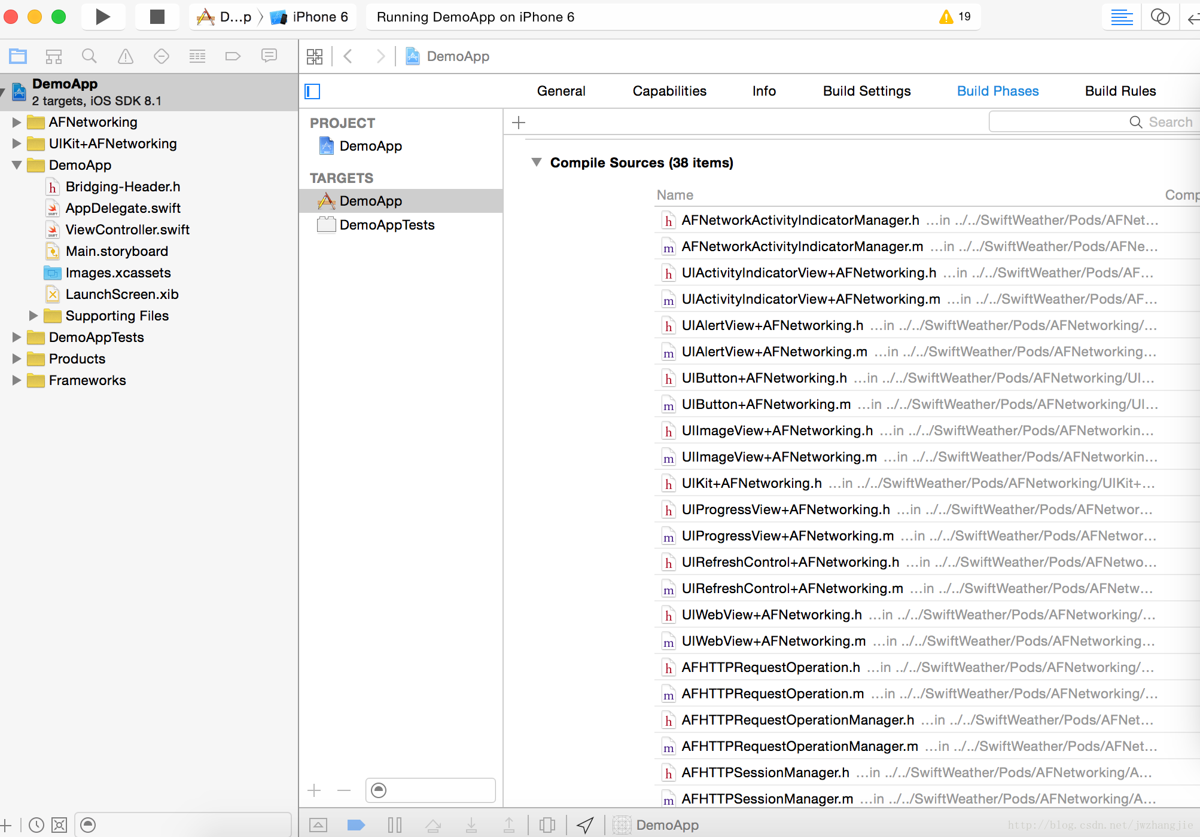Expand the DemoAppTests folder
The height and width of the screenshot is (837, 1200).
tap(17, 337)
